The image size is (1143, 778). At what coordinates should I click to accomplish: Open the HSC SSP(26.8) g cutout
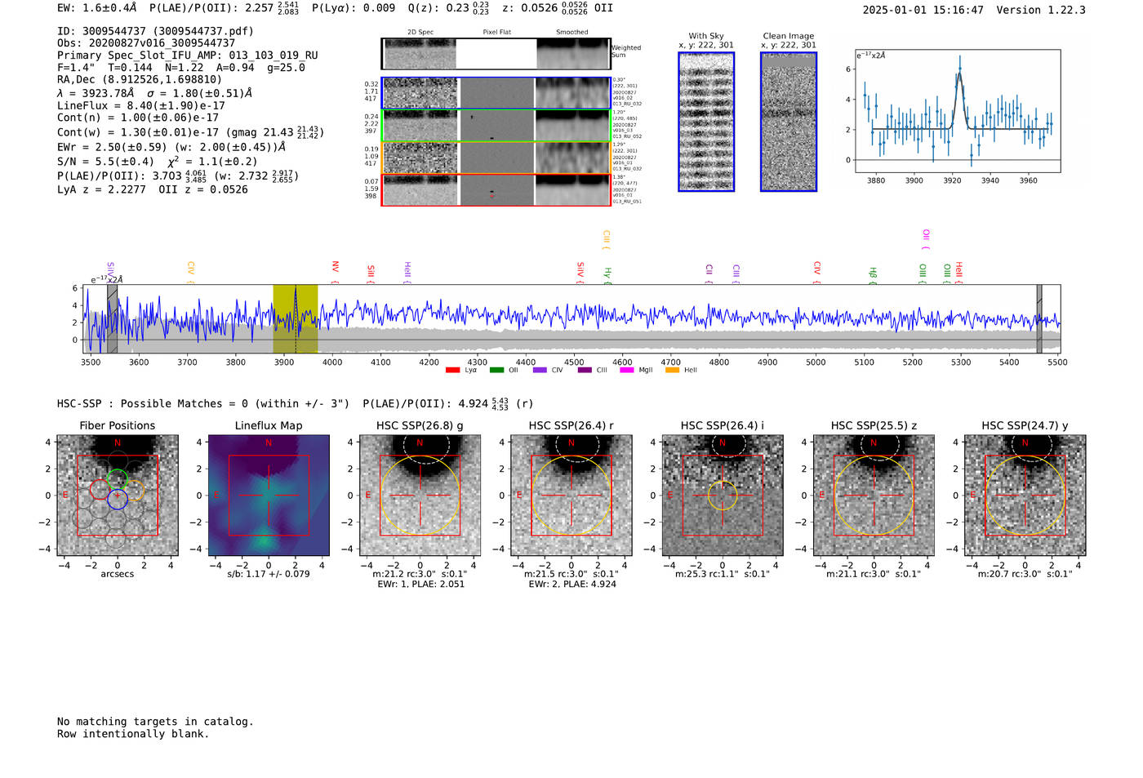420,495
